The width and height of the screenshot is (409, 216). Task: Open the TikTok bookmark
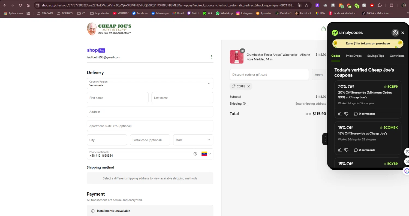[376, 13]
